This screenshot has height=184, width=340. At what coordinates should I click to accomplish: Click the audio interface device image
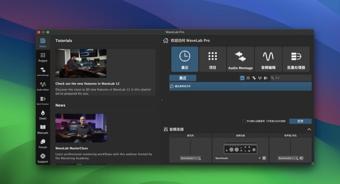[x=240, y=147]
